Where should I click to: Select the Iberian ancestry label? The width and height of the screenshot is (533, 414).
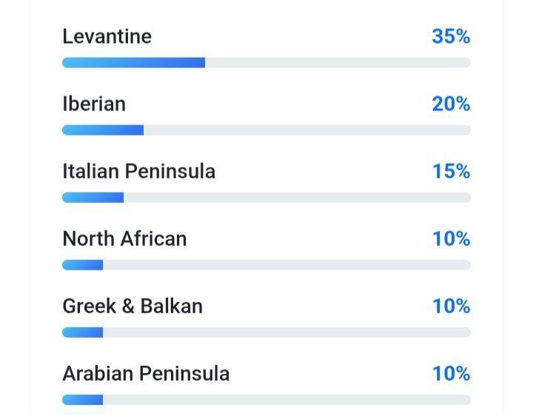[x=94, y=104]
